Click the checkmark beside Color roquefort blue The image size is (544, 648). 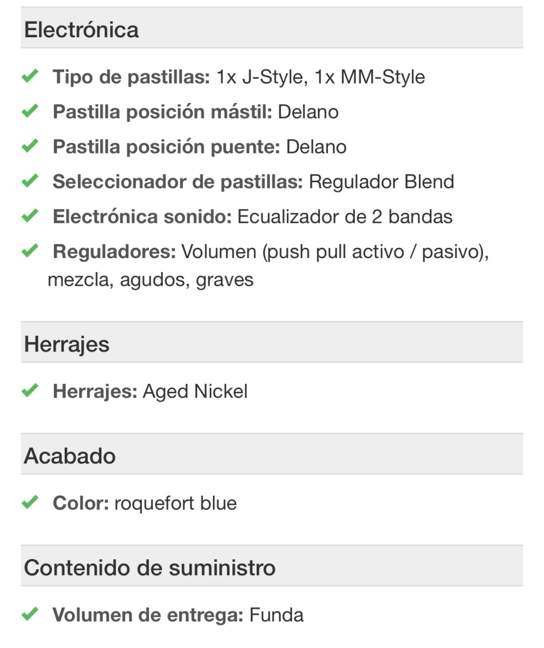point(30,502)
